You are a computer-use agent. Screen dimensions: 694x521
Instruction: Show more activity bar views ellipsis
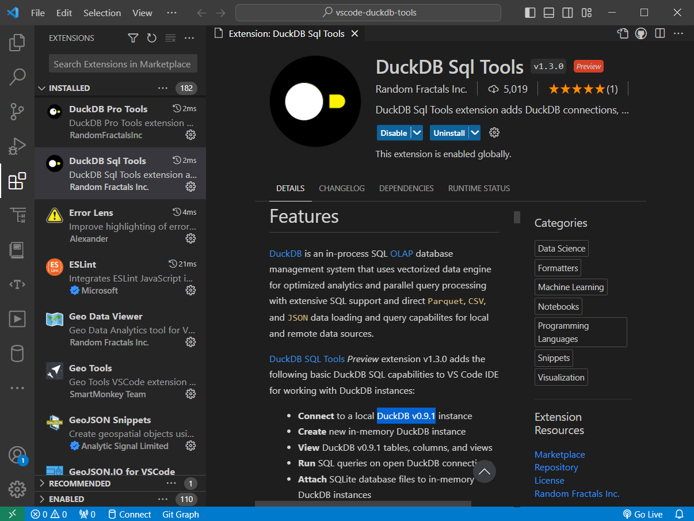[17, 387]
